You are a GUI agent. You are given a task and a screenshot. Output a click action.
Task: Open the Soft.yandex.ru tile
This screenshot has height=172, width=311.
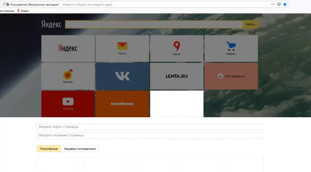[231, 76]
